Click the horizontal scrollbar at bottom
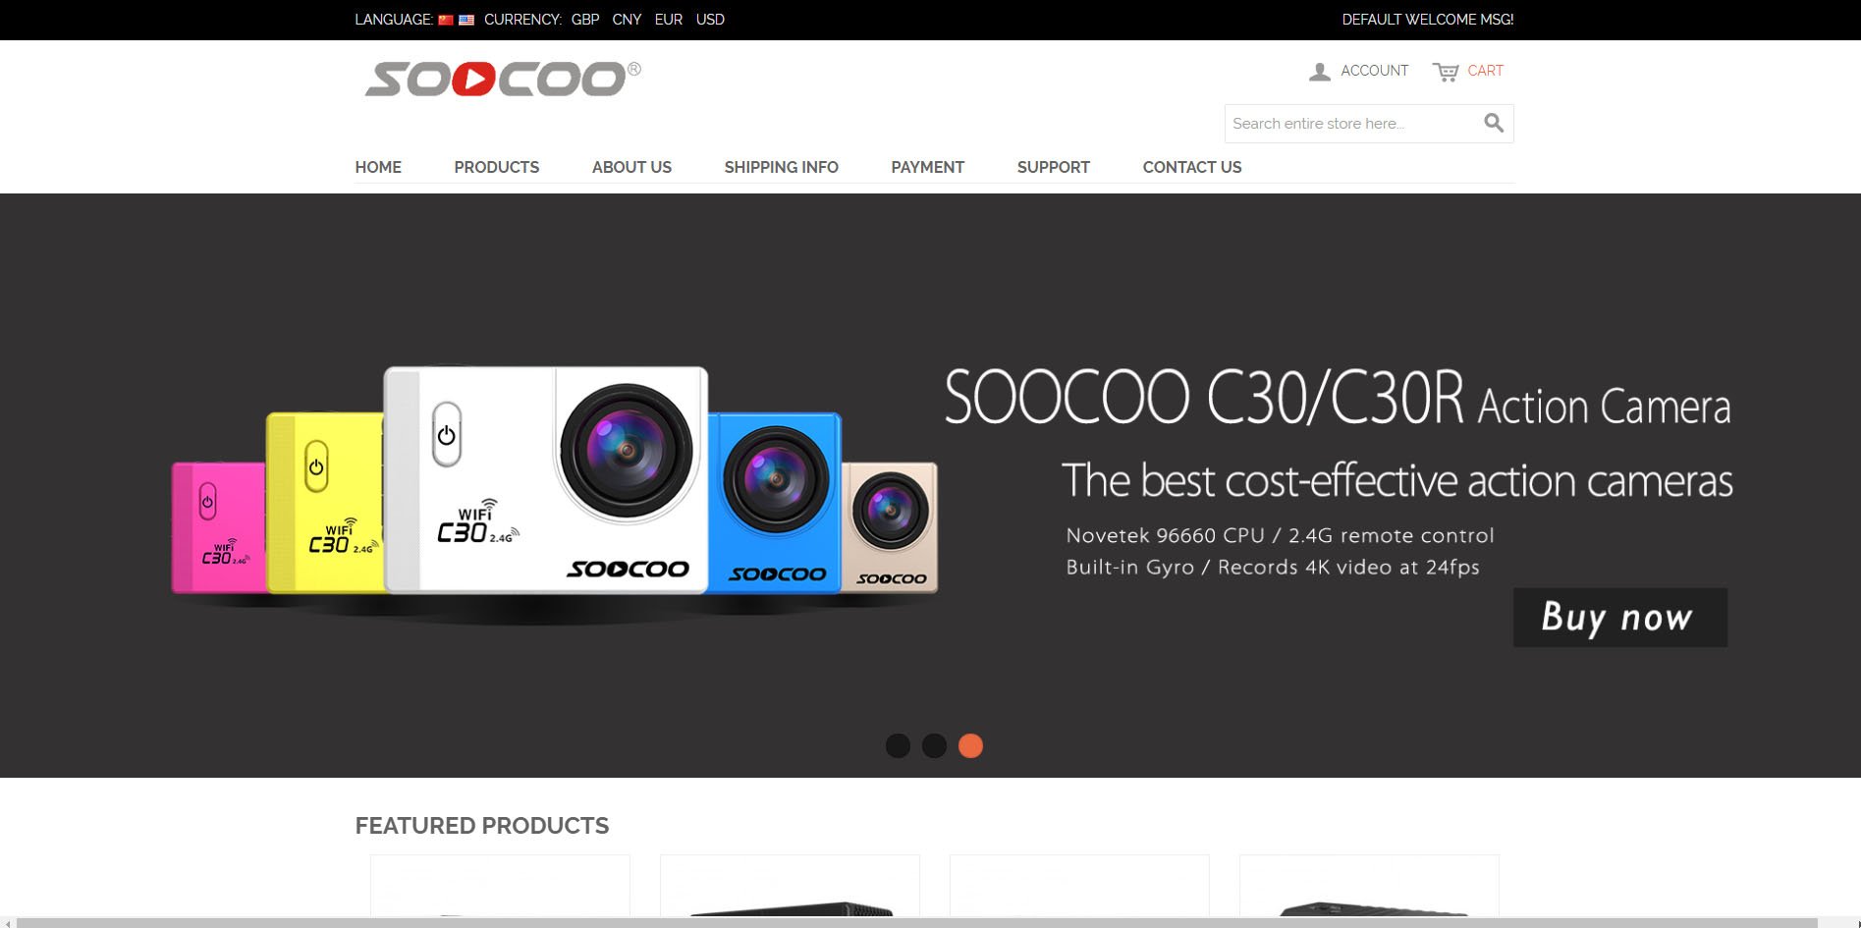The image size is (1861, 928). (917, 922)
